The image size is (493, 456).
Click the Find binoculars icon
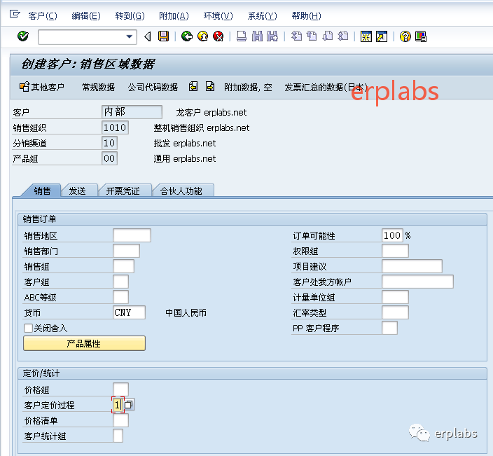tap(257, 36)
